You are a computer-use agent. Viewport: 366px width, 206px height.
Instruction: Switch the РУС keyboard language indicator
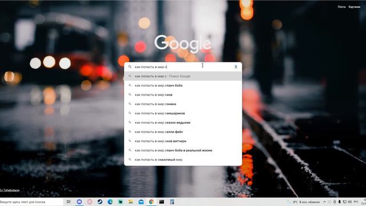tap(356, 202)
